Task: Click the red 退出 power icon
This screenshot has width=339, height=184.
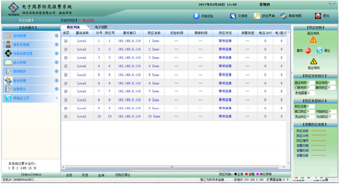Action: (x=318, y=16)
